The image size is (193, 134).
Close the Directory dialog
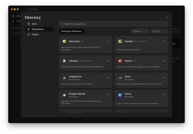pyautogui.click(x=167, y=18)
